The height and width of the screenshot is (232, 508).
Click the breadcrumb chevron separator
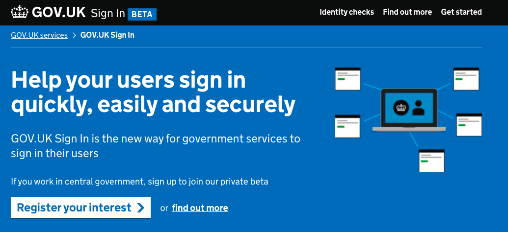74,35
